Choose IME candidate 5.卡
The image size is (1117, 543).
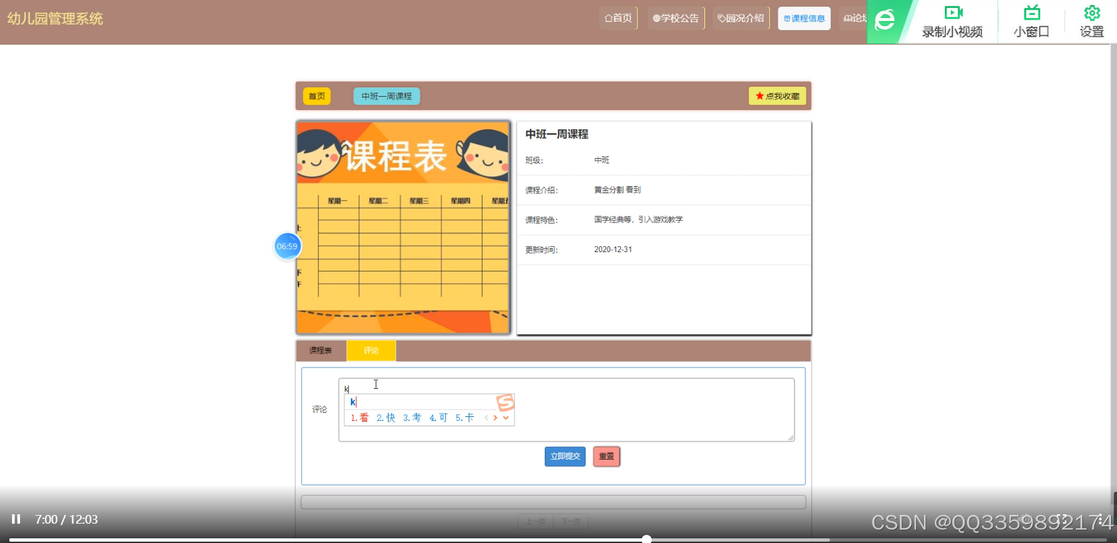click(465, 418)
